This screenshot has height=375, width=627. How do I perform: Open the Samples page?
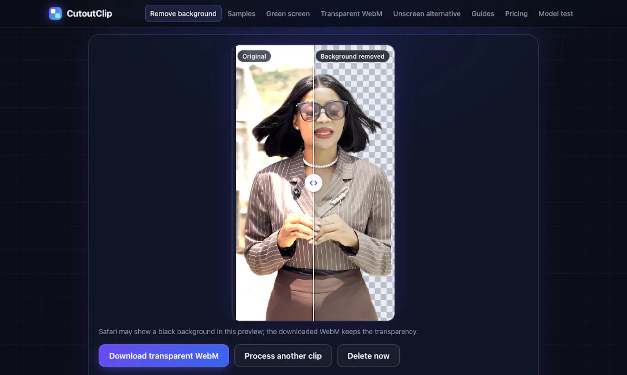(241, 14)
